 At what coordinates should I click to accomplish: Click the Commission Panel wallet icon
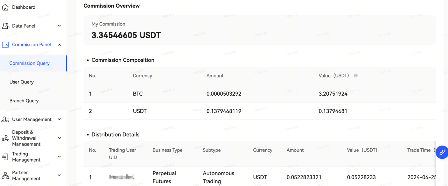point(5,45)
